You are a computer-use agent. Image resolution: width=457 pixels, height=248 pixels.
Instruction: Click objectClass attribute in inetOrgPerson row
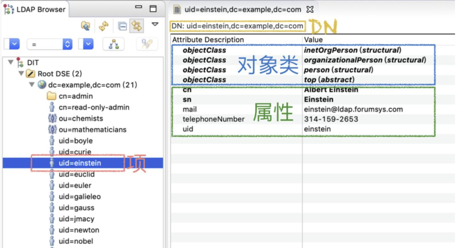click(204, 50)
